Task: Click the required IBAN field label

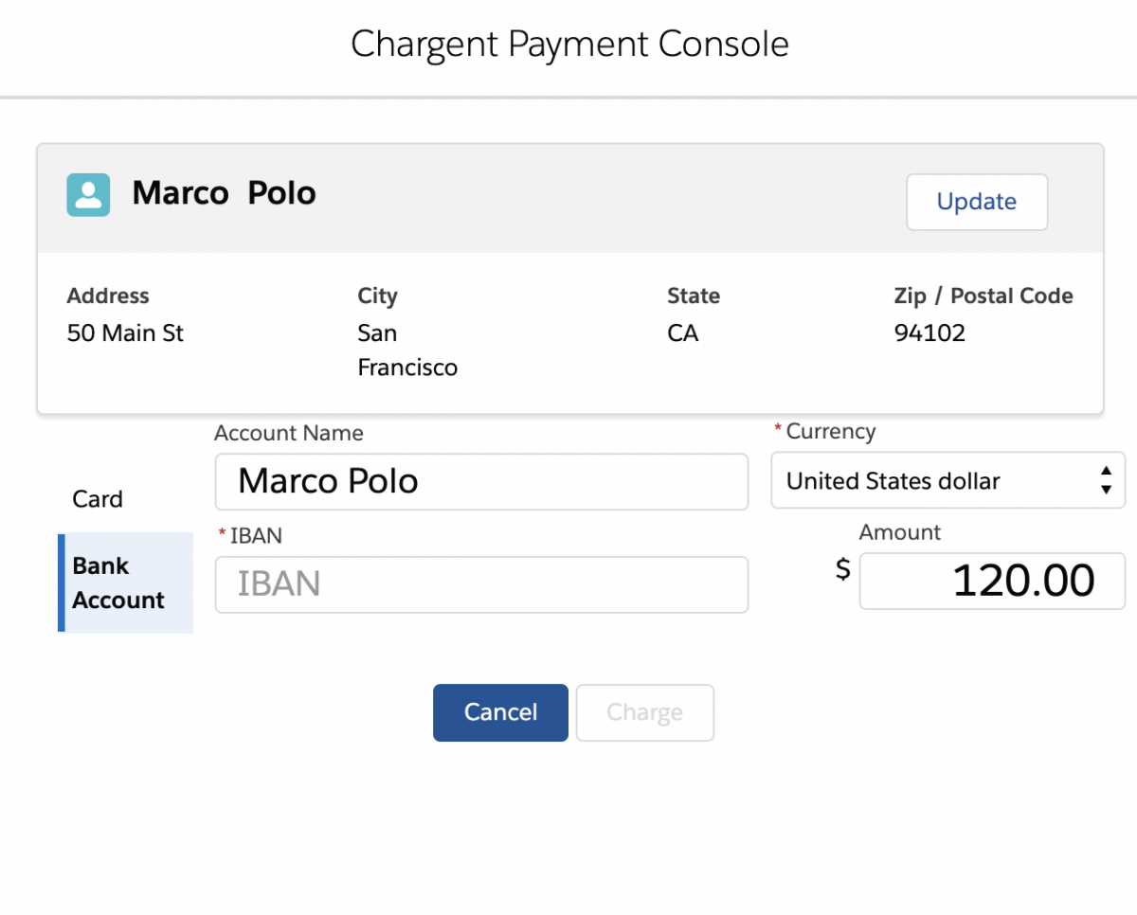Action: point(255,535)
